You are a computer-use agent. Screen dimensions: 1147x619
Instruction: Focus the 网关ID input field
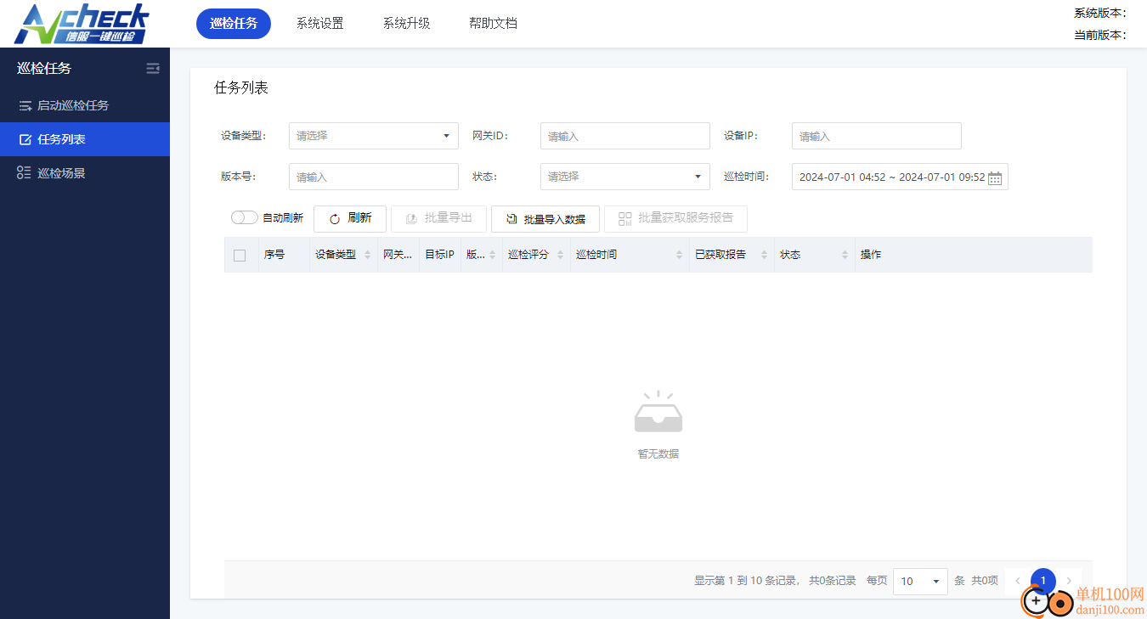(625, 136)
